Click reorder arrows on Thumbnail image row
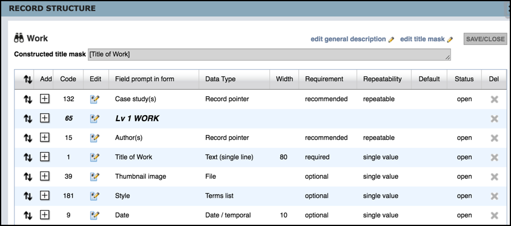This screenshot has width=511, height=226. 28,177
